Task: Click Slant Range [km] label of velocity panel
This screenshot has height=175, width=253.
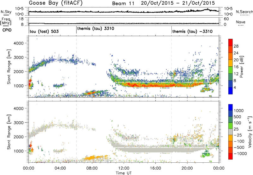Action: (x=9, y=132)
